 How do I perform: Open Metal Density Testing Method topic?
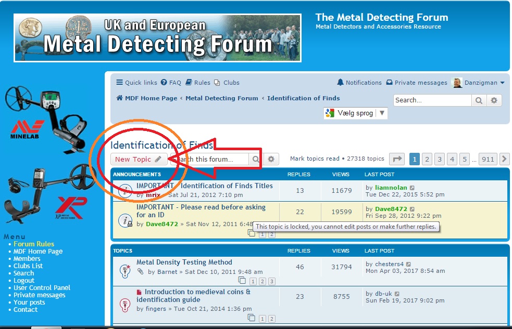point(184,262)
